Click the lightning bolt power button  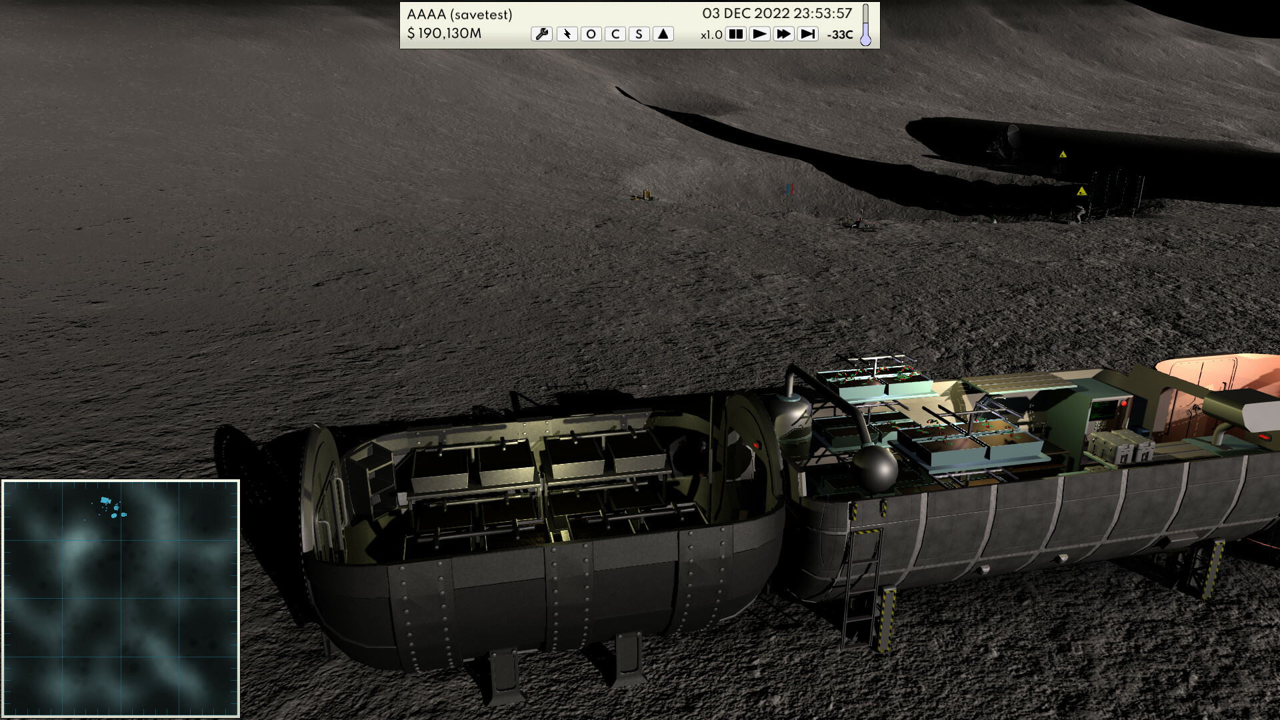pos(567,34)
